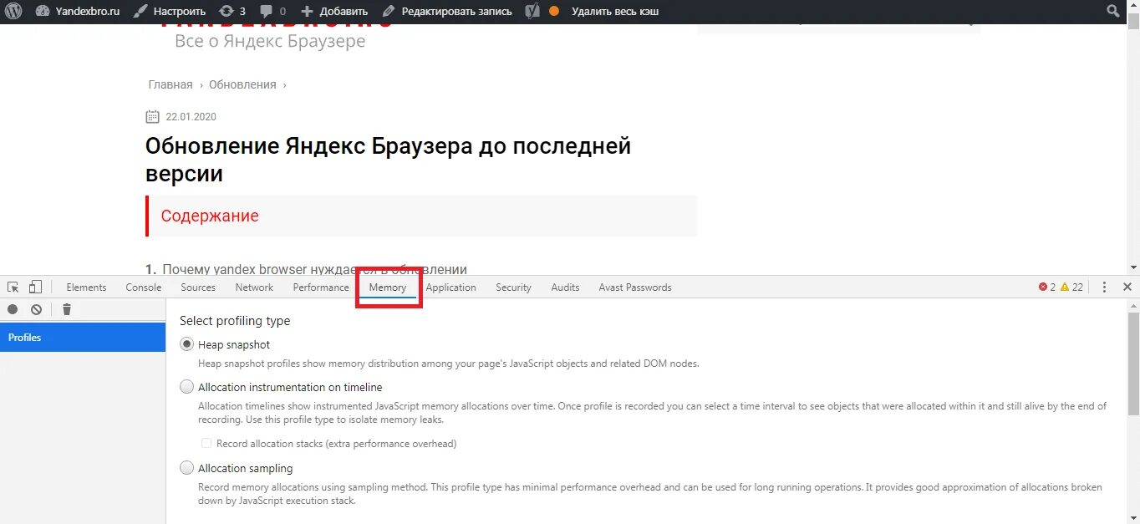Click the WordPress logo in admin bar
The width and height of the screenshot is (1140, 524).
(x=13, y=12)
